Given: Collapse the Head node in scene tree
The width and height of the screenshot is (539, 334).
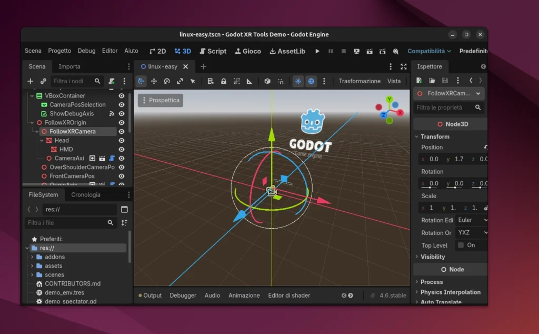Looking at the screenshot, I should [x=42, y=141].
